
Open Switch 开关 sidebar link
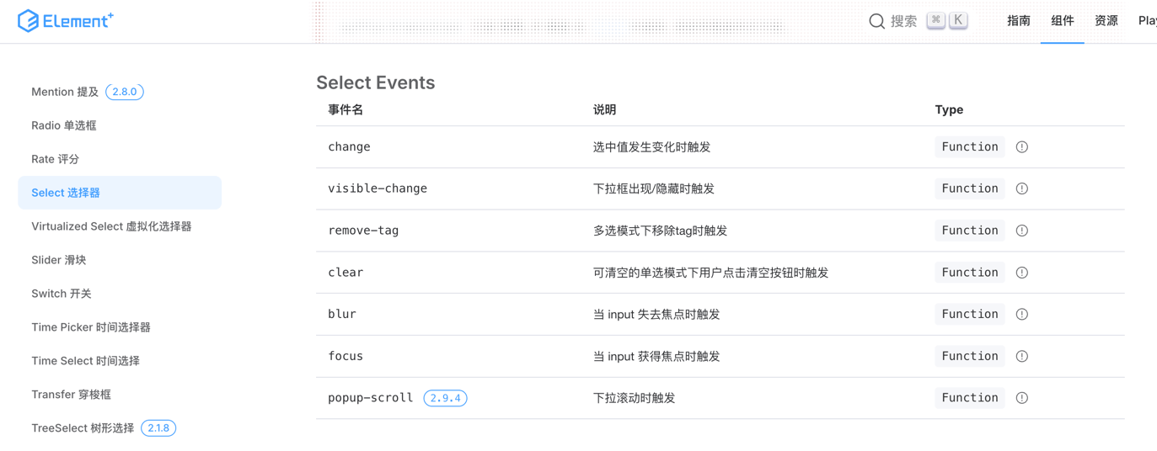(62, 294)
